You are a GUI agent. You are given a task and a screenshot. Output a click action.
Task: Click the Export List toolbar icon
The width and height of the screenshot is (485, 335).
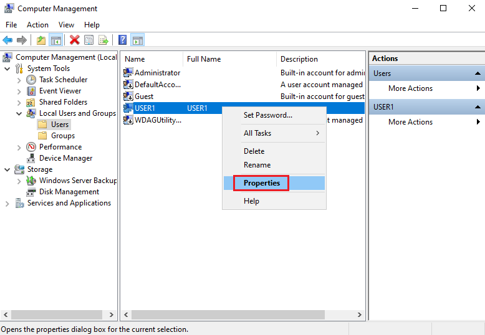click(103, 40)
